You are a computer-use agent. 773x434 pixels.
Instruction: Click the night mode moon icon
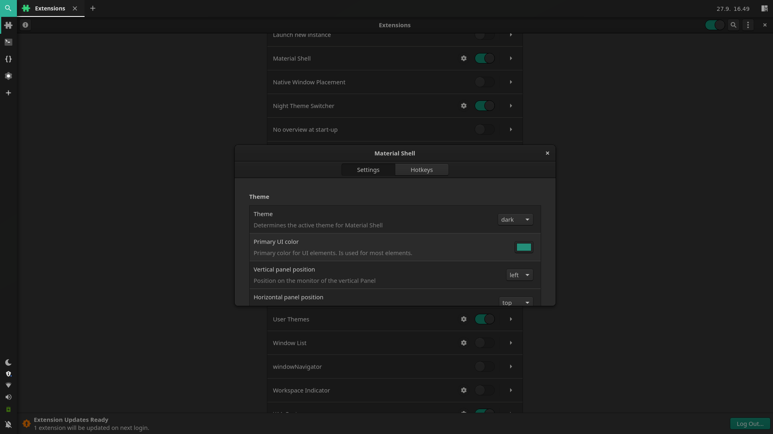[x=8, y=362]
